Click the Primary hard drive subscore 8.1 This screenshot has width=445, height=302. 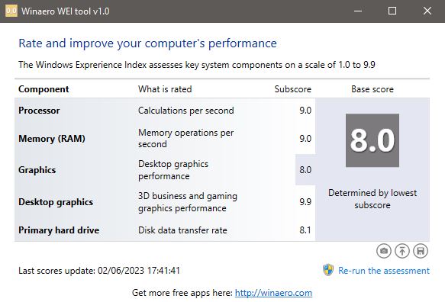pos(305,230)
